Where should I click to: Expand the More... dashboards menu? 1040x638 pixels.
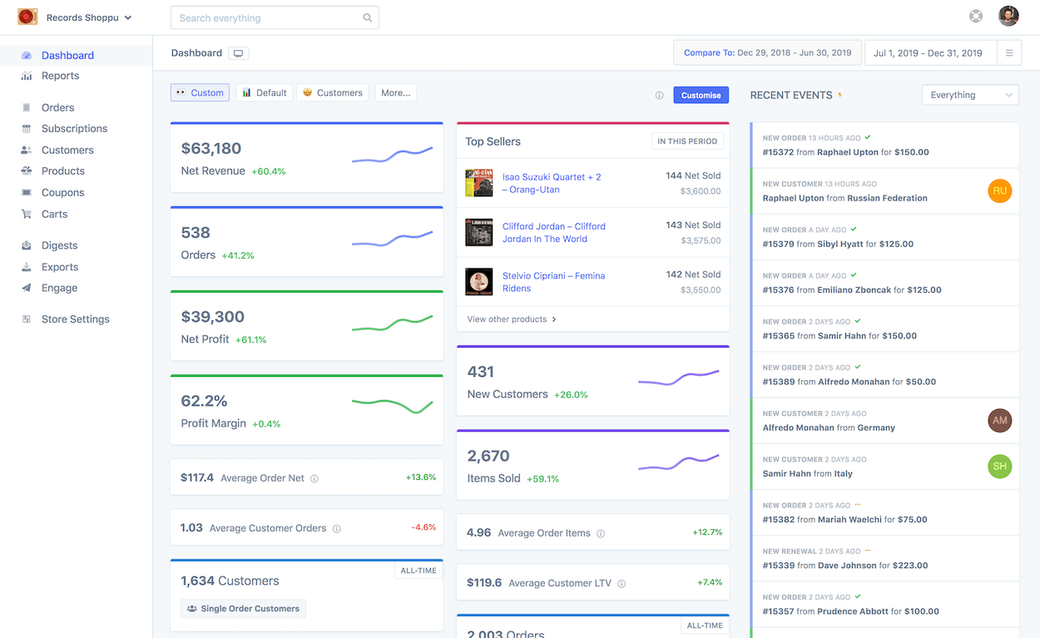click(x=395, y=92)
